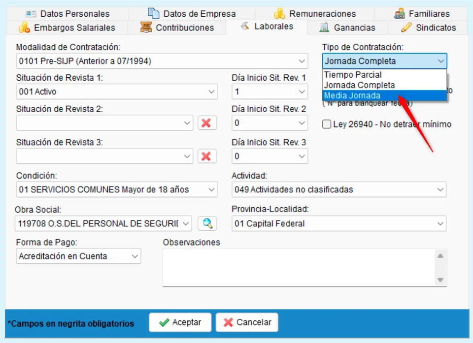Confirm with the Aceptar button
The image size is (473, 343).
[x=180, y=322]
